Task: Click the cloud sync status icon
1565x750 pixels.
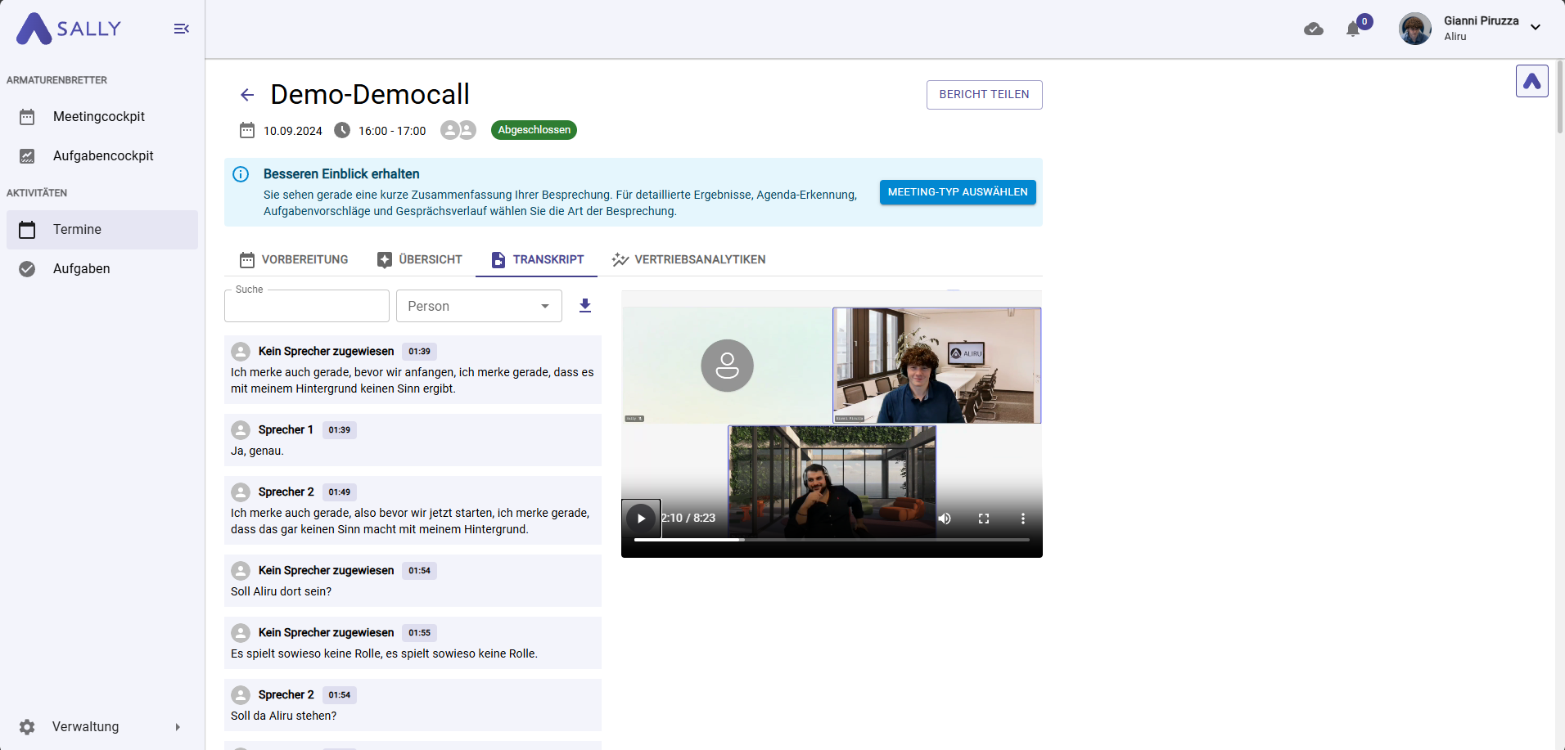Action: tap(1314, 29)
